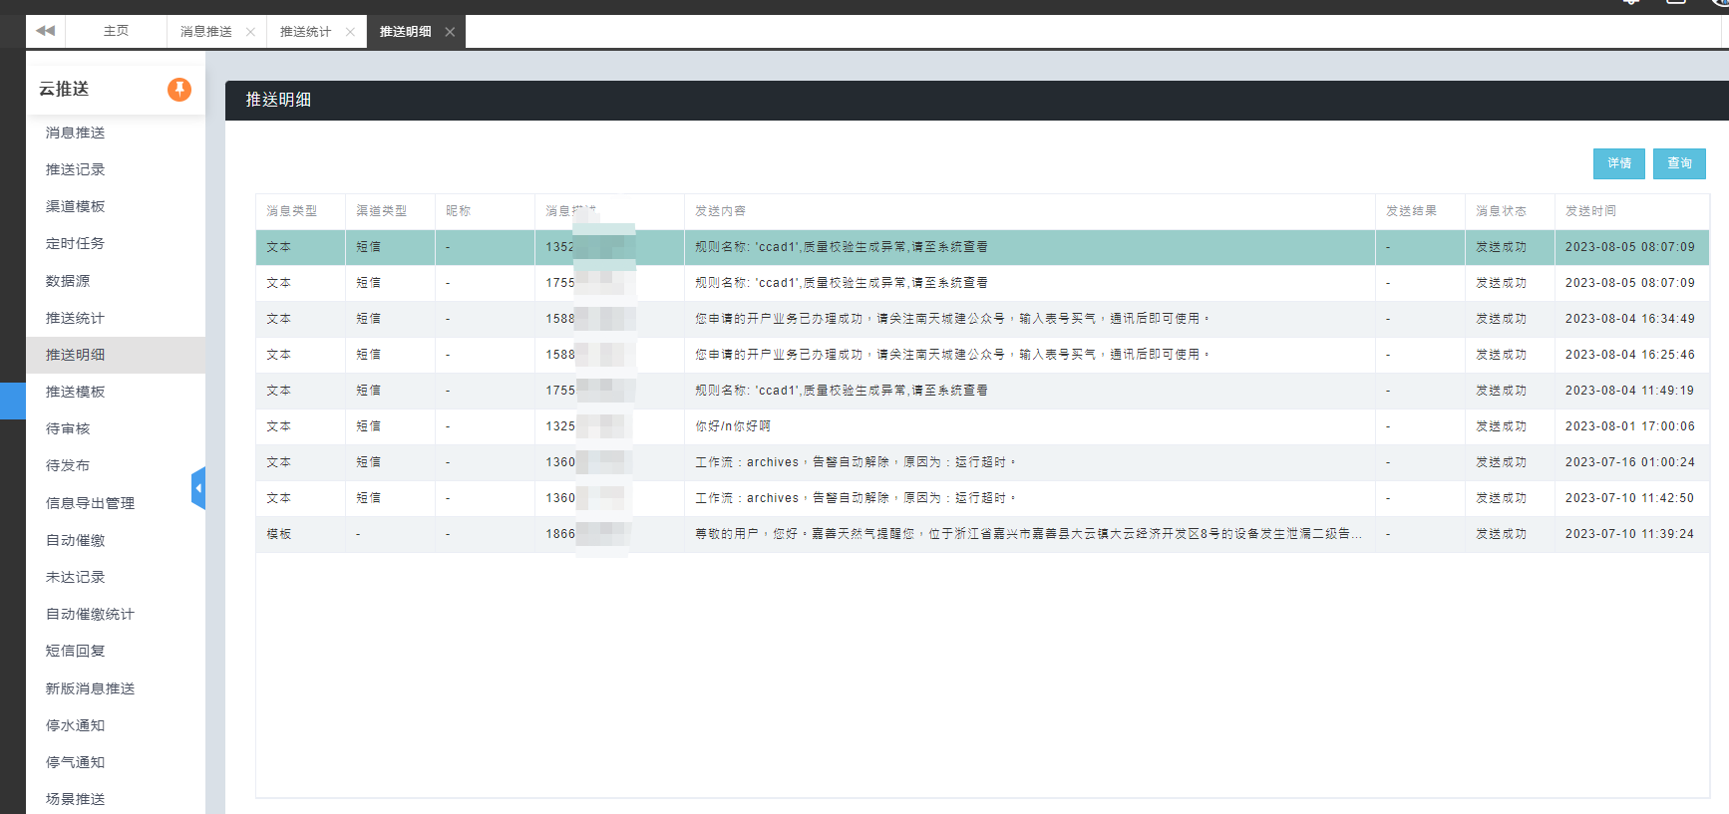Click the orange pin icon beside 云推送
Viewport: 1729px width, 814px height.
pos(179,90)
